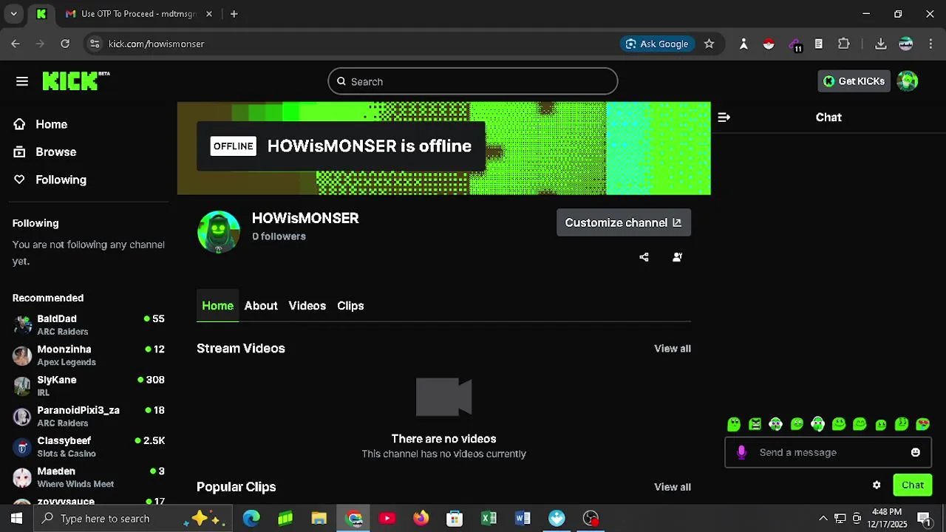Click the Ask Google button
Viewport: 946px width, 532px height.
pyautogui.click(x=657, y=44)
